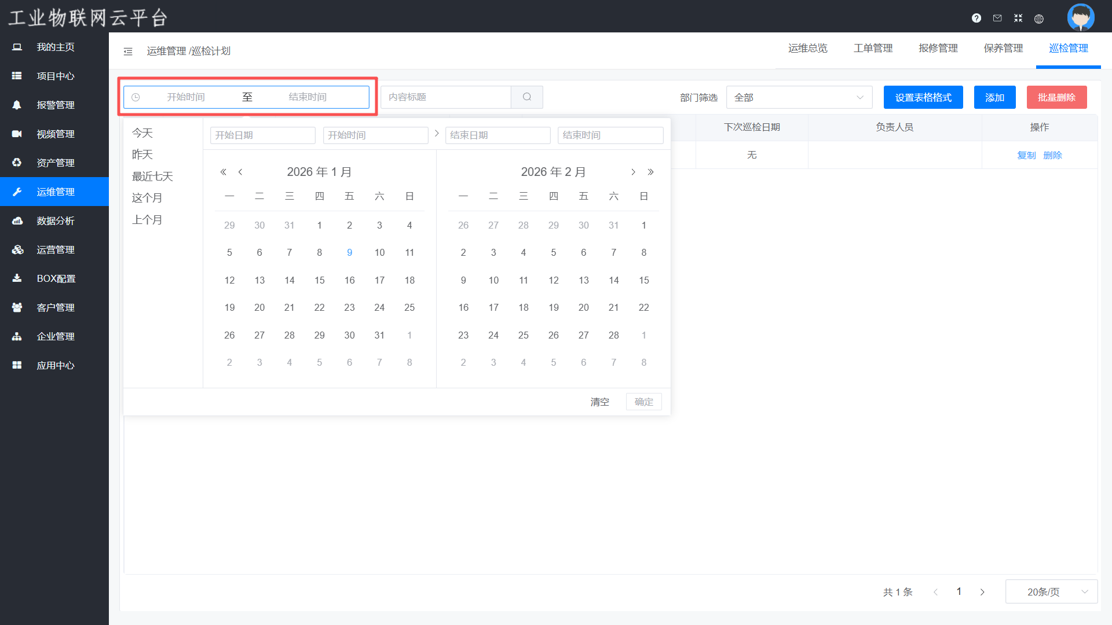Open the user avatar in the header

(x=1081, y=17)
